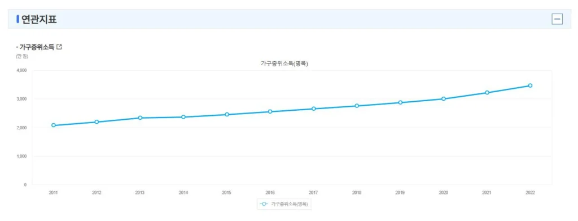This screenshot has width=578, height=221.
Task: Click the 가구중위소득 indicator title link
Action: click(37, 47)
